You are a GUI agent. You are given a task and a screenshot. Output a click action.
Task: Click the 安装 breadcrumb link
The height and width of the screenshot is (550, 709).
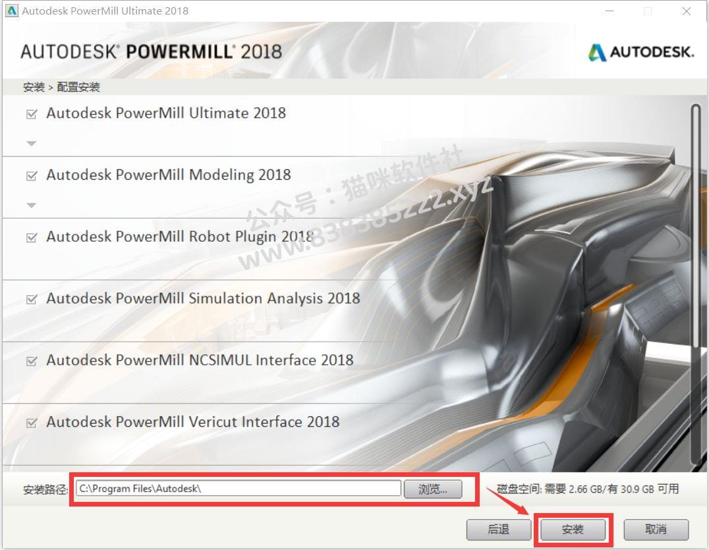coord(34,87)
